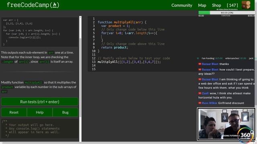This screenshot has height=144, width=257.
Task: Click the 'return product;' code line
Action: click(114, 48)
